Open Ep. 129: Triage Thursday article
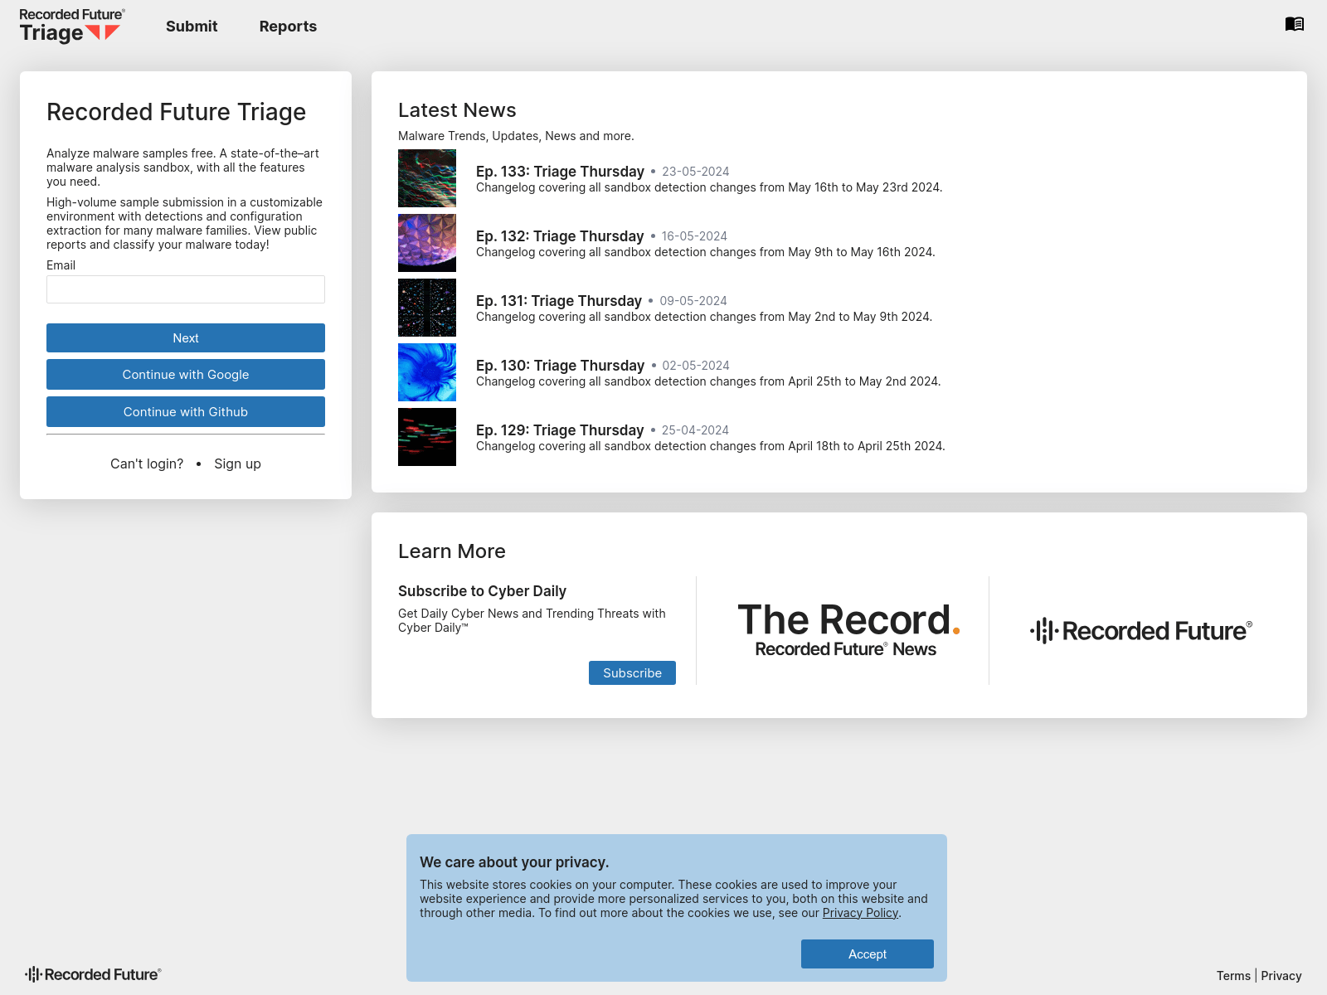 coord(560,430)
